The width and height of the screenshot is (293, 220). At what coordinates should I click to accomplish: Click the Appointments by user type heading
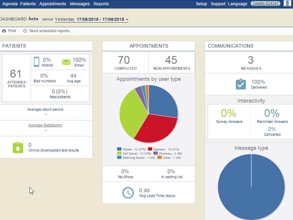pyautogui.click(x=149, y=79)
